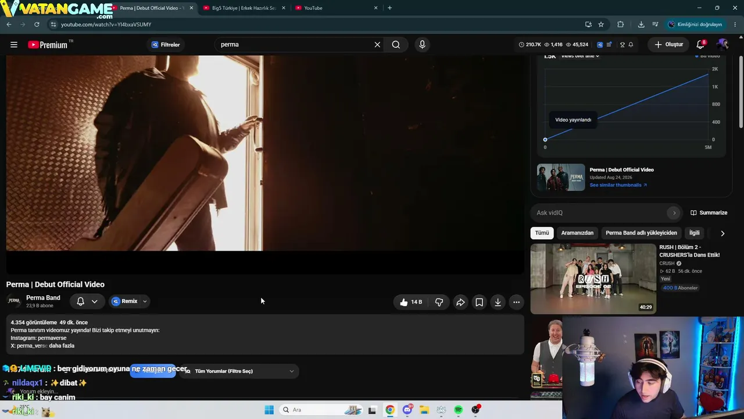This screenshot has height=419, width=744.
Task: Submit the Ask vidIQ question arrow
Action: click(x=674, y=213)
